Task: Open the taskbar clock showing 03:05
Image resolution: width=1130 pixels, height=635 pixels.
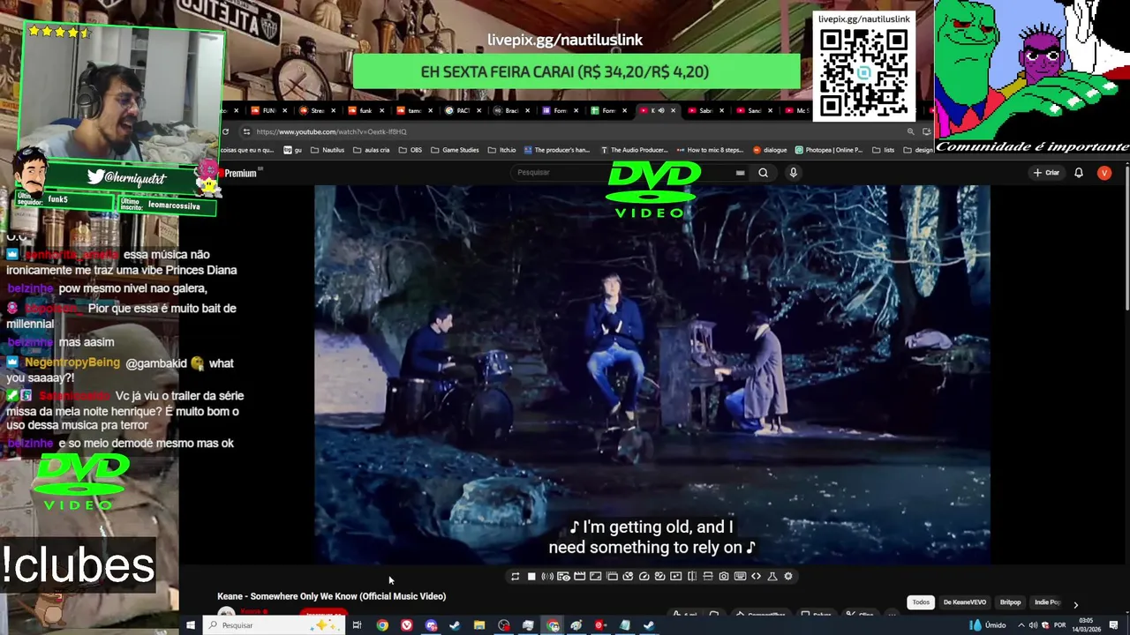Action: pyautogui.click(x=1085, y=625)
